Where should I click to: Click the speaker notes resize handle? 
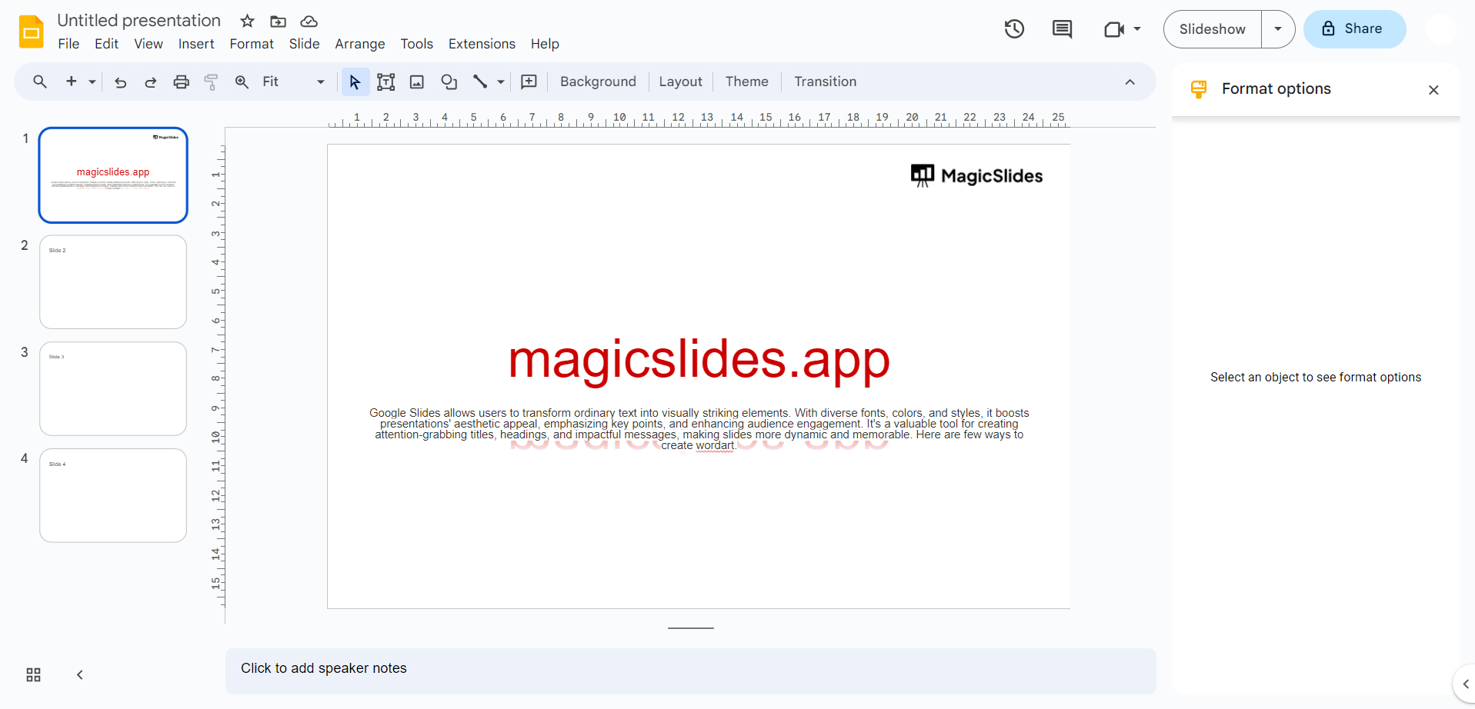click(690, 628)
